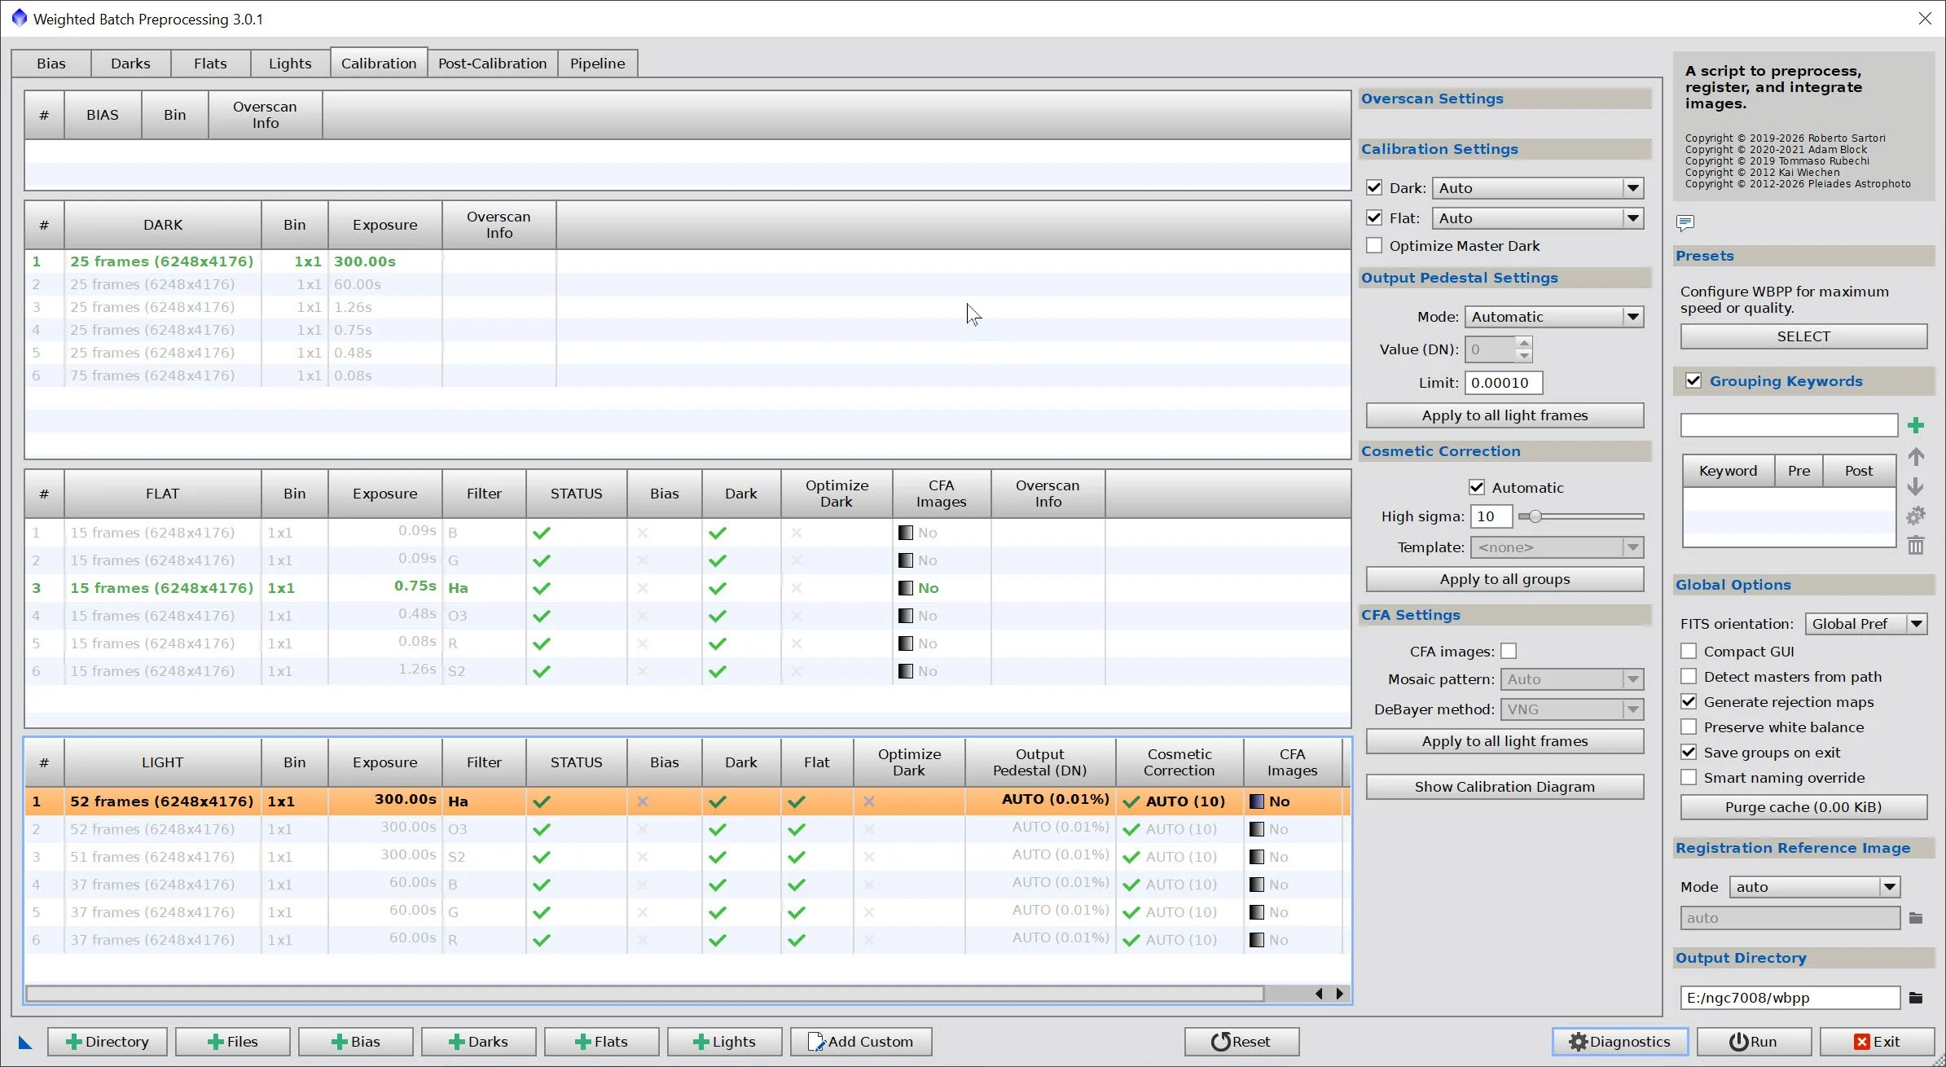
Task: Toggle Grouping Keywords checkbox
Action: [1693, 380]
